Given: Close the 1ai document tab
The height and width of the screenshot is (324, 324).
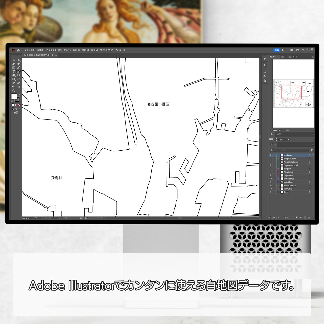Looking at the screenshot, I should pos(56,55).
